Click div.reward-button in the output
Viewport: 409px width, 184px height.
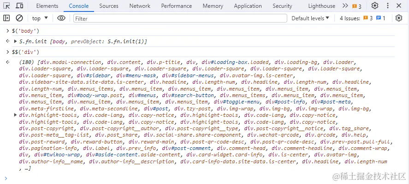pyautogui.click(x=96, y=142)
